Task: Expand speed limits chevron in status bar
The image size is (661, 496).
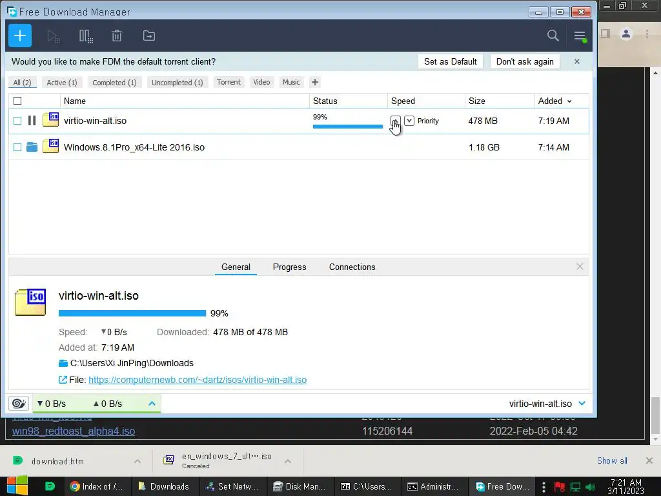Action: (152, 404)
